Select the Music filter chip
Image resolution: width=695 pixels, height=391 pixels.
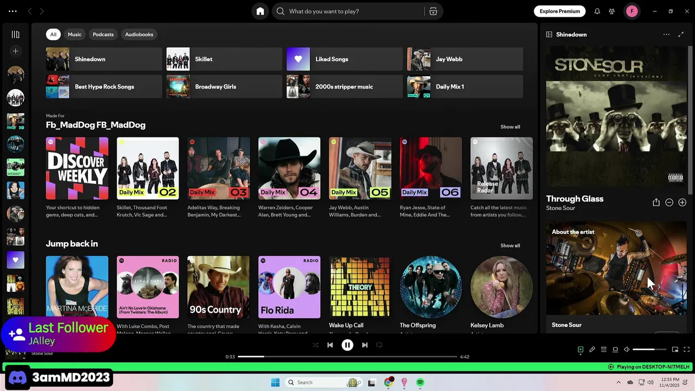click(x=74, y=34)
